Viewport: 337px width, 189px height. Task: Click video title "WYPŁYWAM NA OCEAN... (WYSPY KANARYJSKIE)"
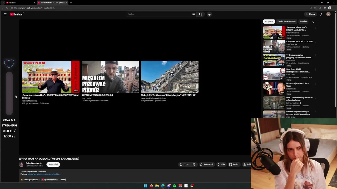coord(49,159)
